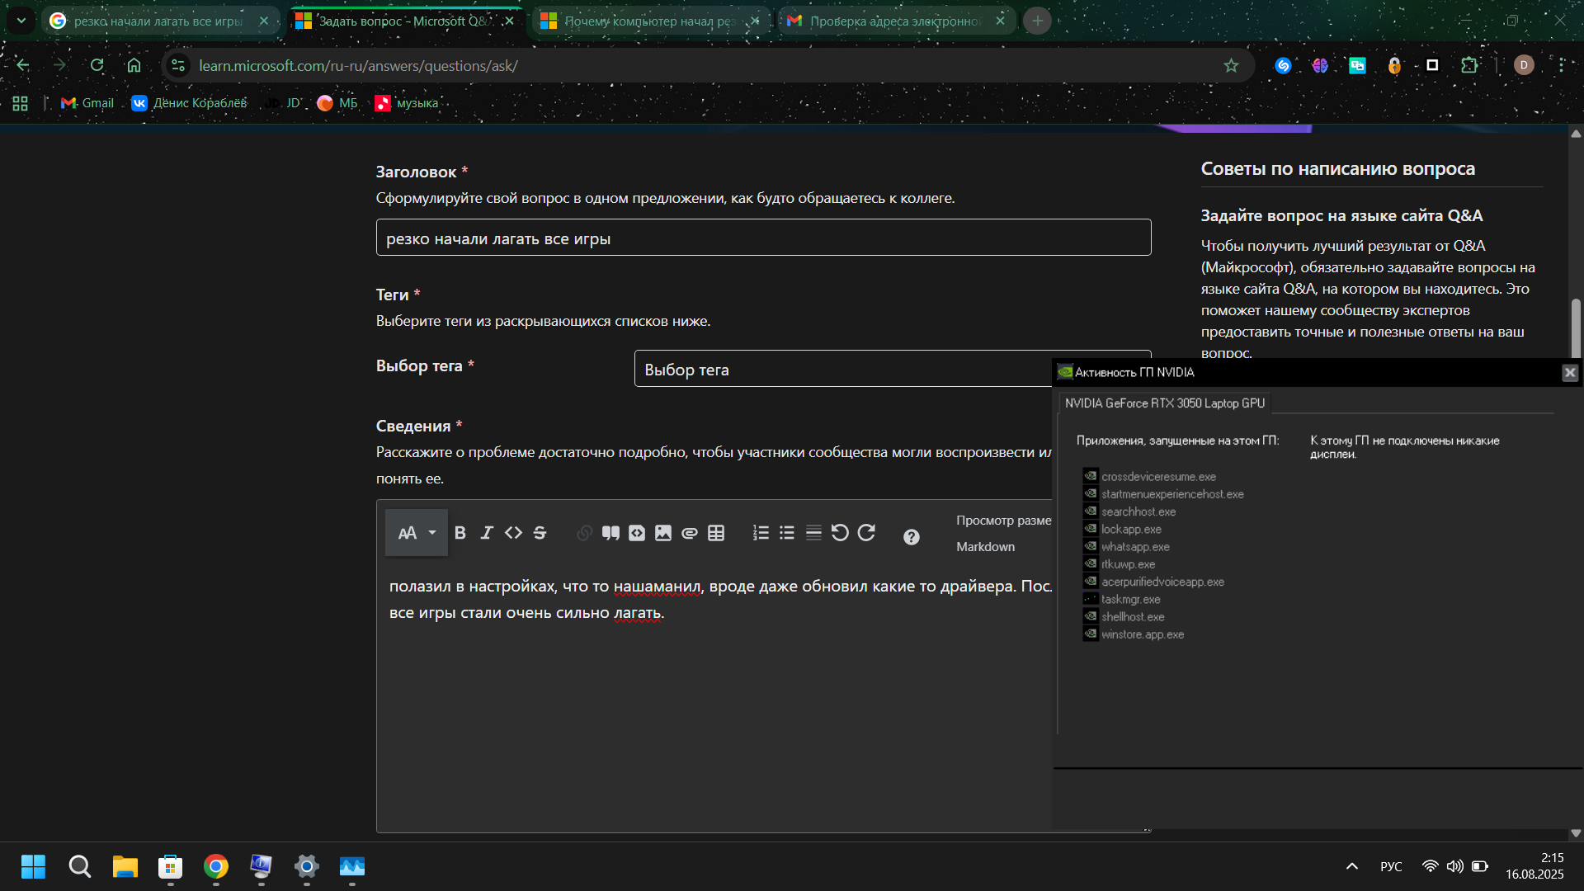The height and width of the screenshot is (891, 1584).
Task: Open the editor help question mark
Action: [x=911, y=537]
